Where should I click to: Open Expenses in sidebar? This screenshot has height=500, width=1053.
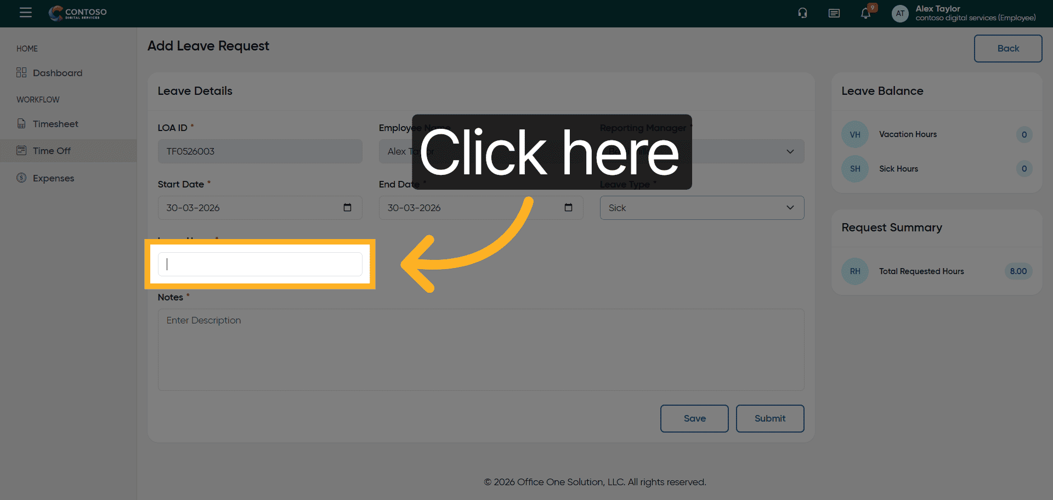click(53, 178)
